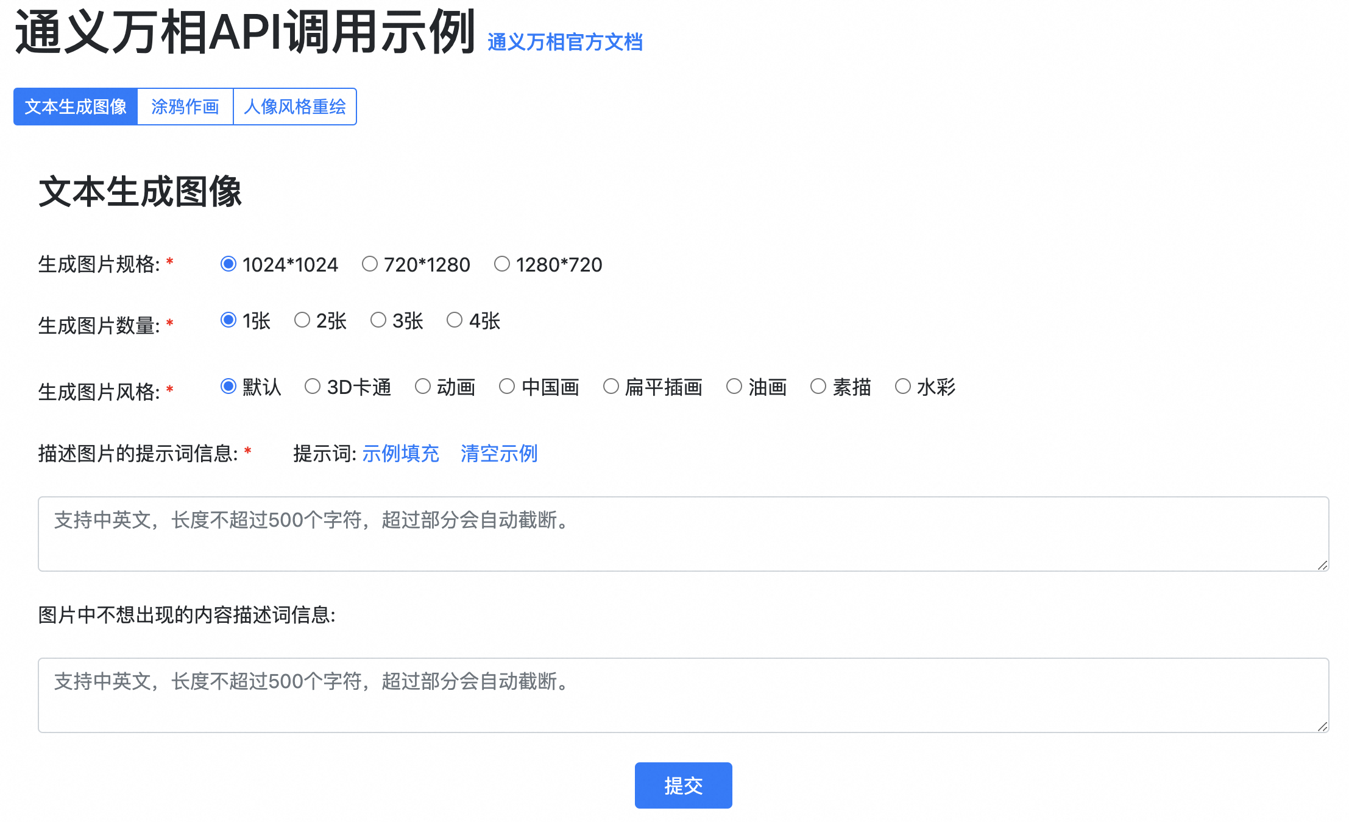
Task: Click the resize handle of negative prompt area
Action: pyautogui.click(x=1322, y=726)
